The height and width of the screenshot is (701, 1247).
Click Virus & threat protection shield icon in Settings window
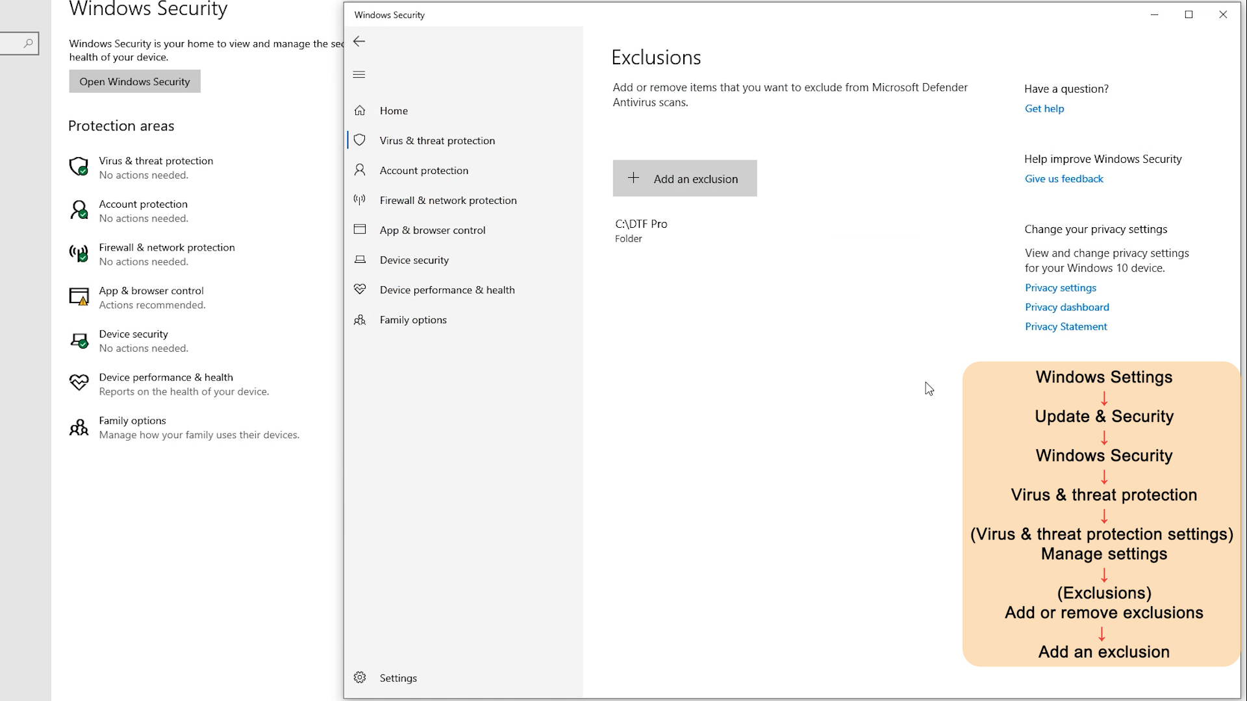[79, 167]
